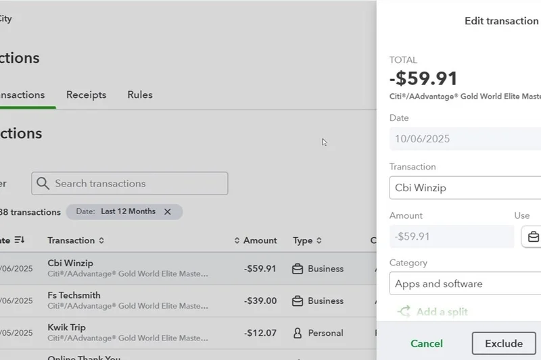Click the Amount column header
The width and height of the screenshot is (541, 360).
pos(260,240)
